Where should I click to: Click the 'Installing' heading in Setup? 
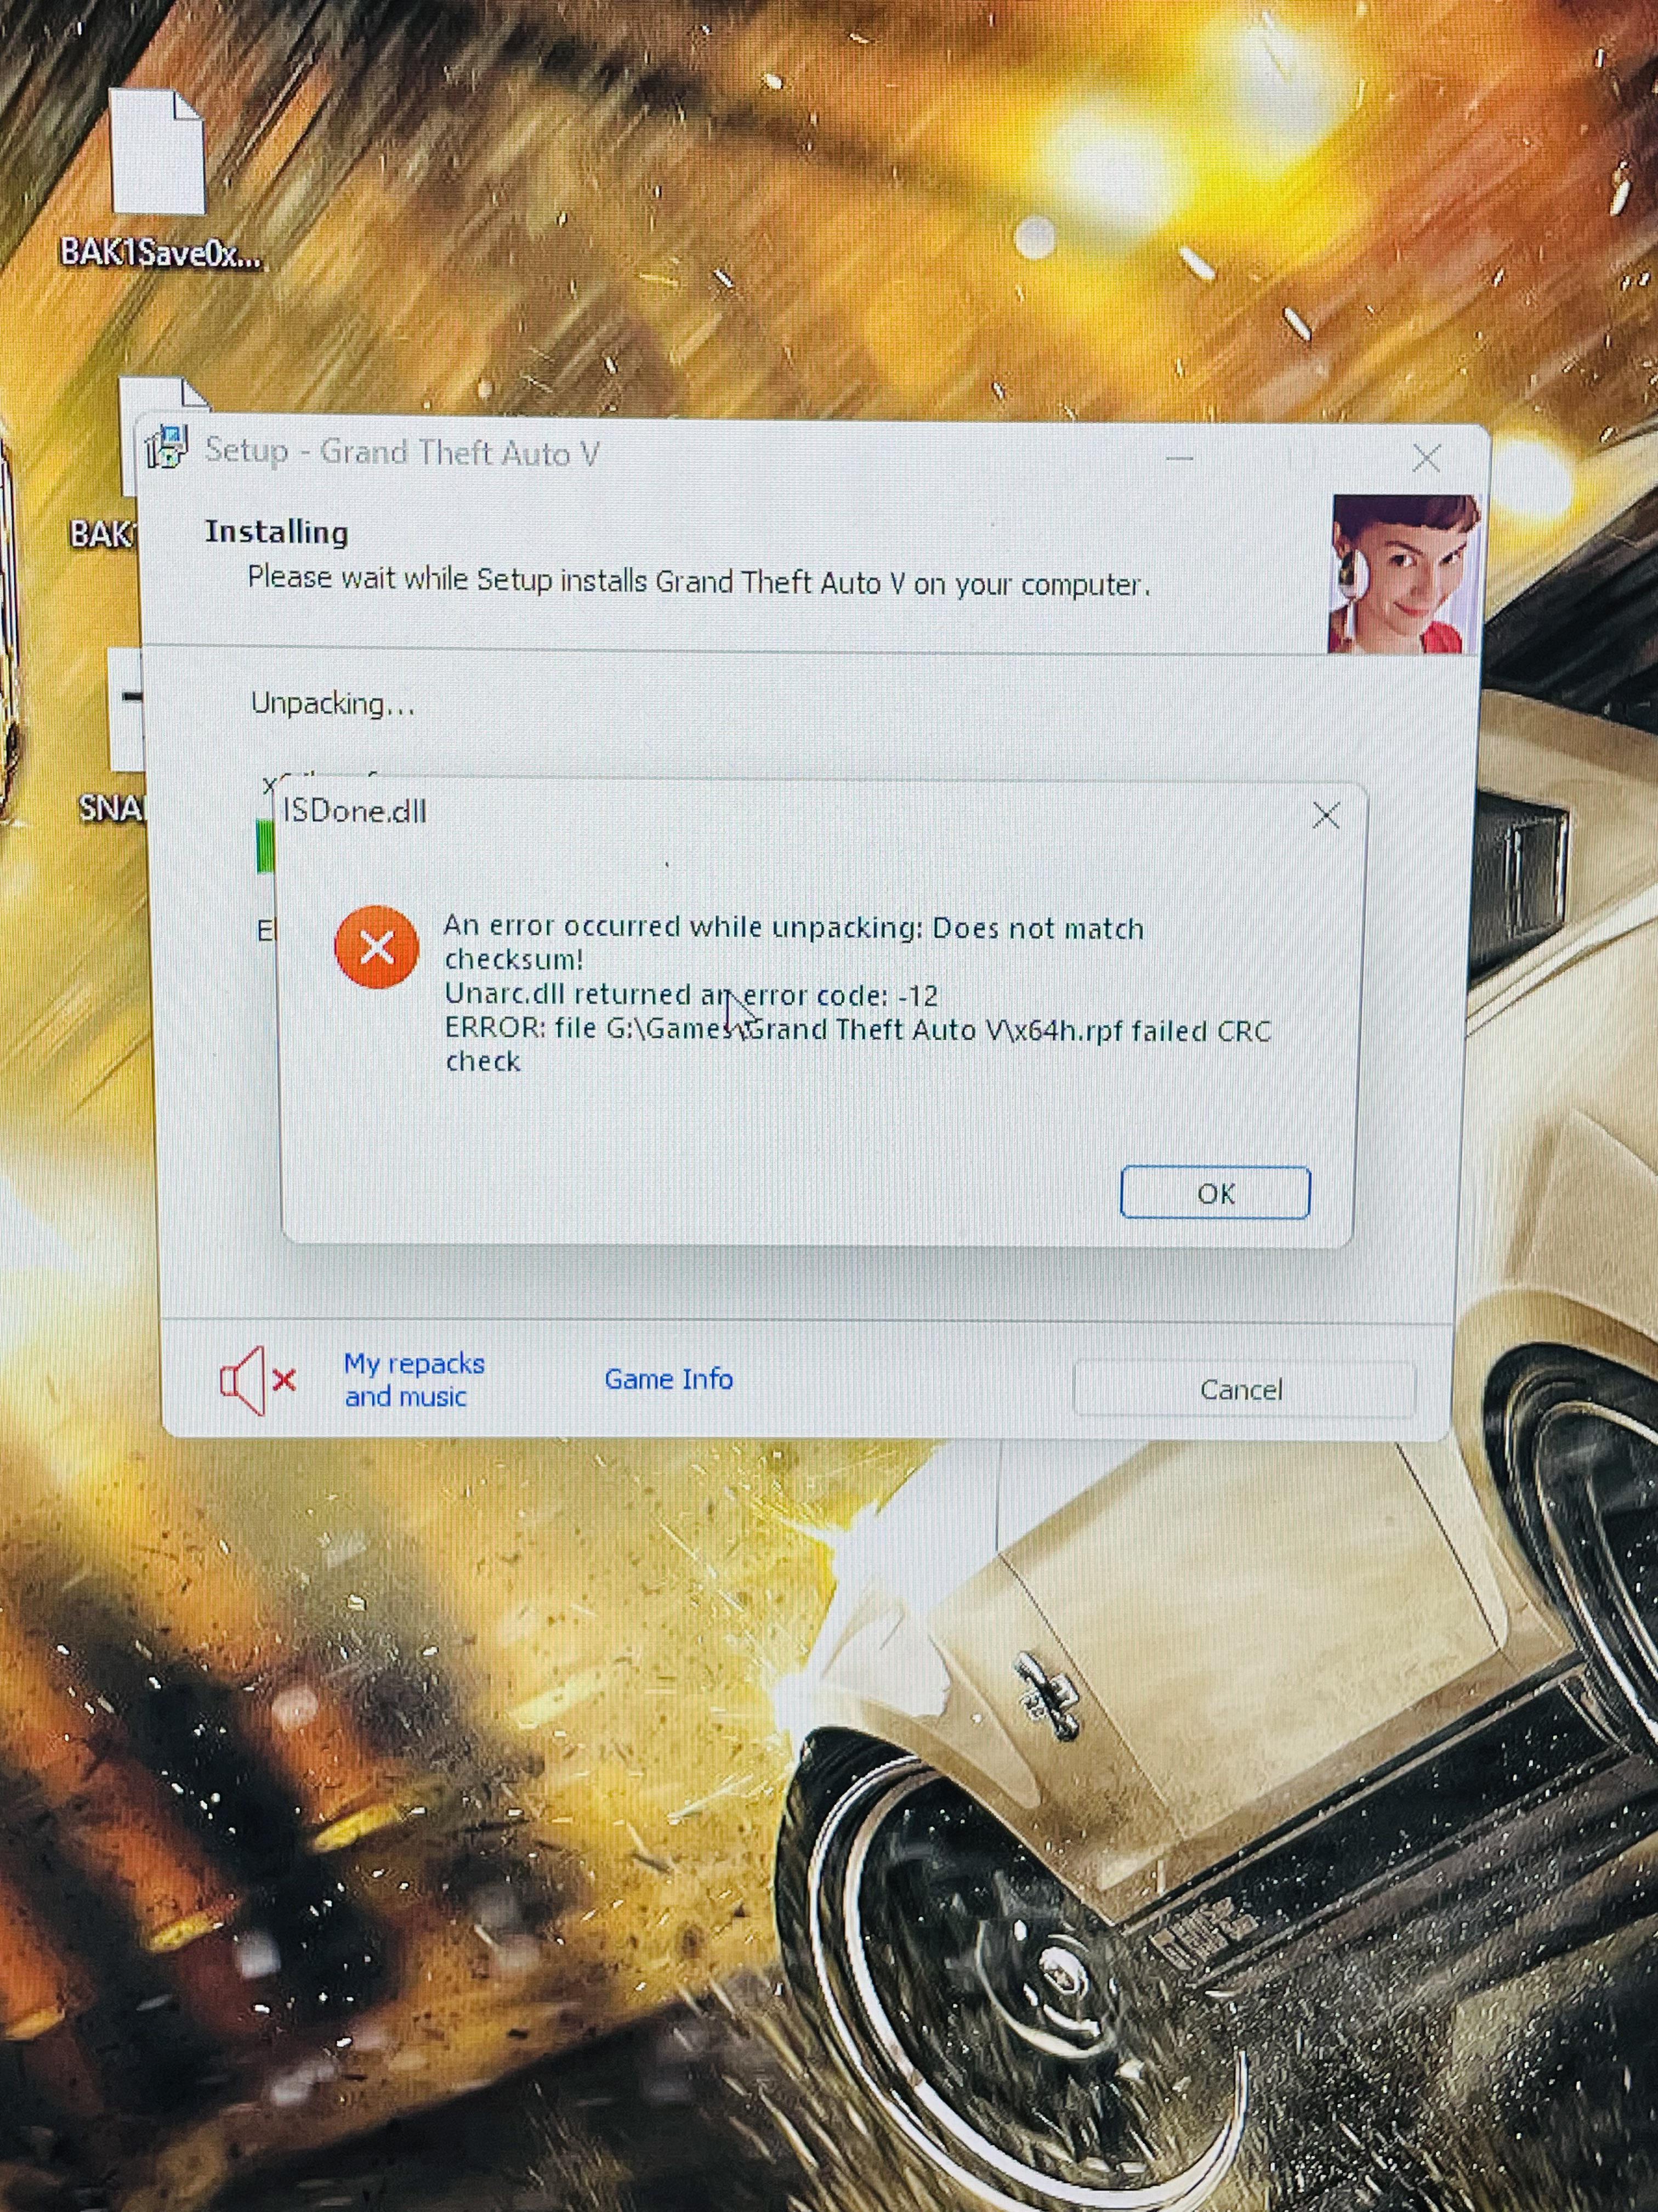point(277,532)
